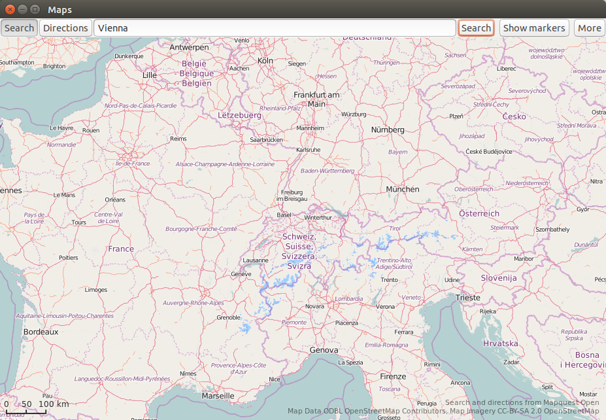Open the More menu
This screenshot has width=606, height=420.
click(x=589, y=28)
